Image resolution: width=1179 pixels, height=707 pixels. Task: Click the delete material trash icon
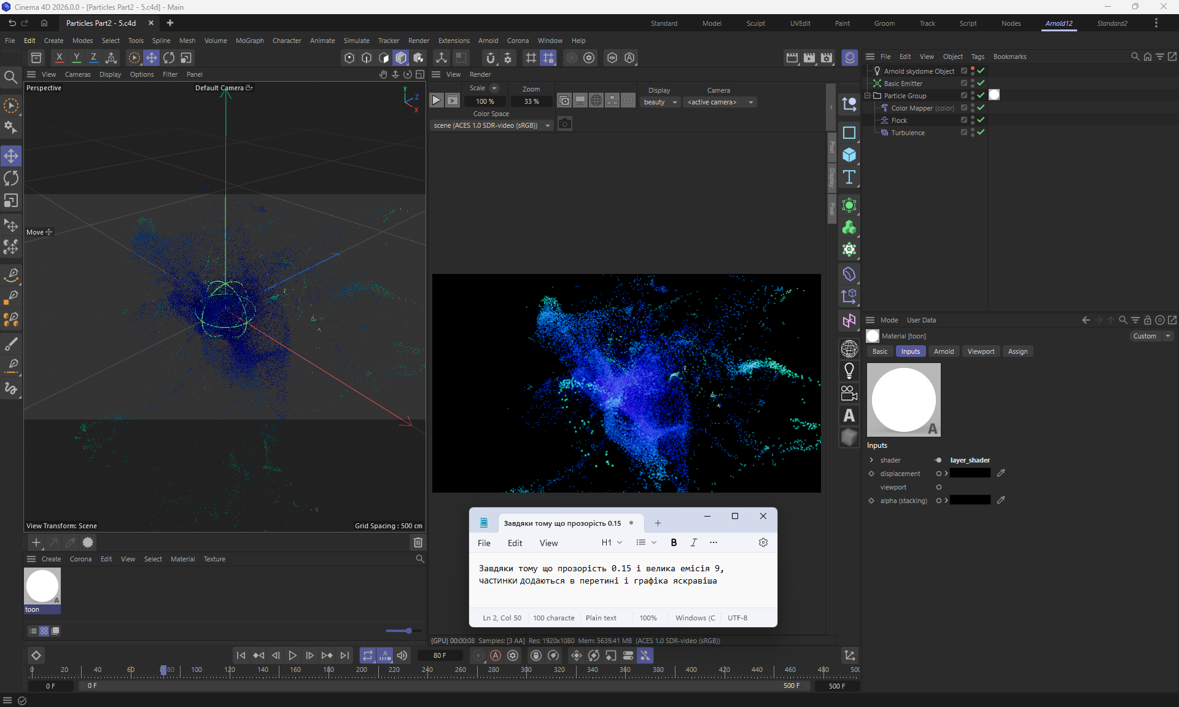(x=418, y=542)
